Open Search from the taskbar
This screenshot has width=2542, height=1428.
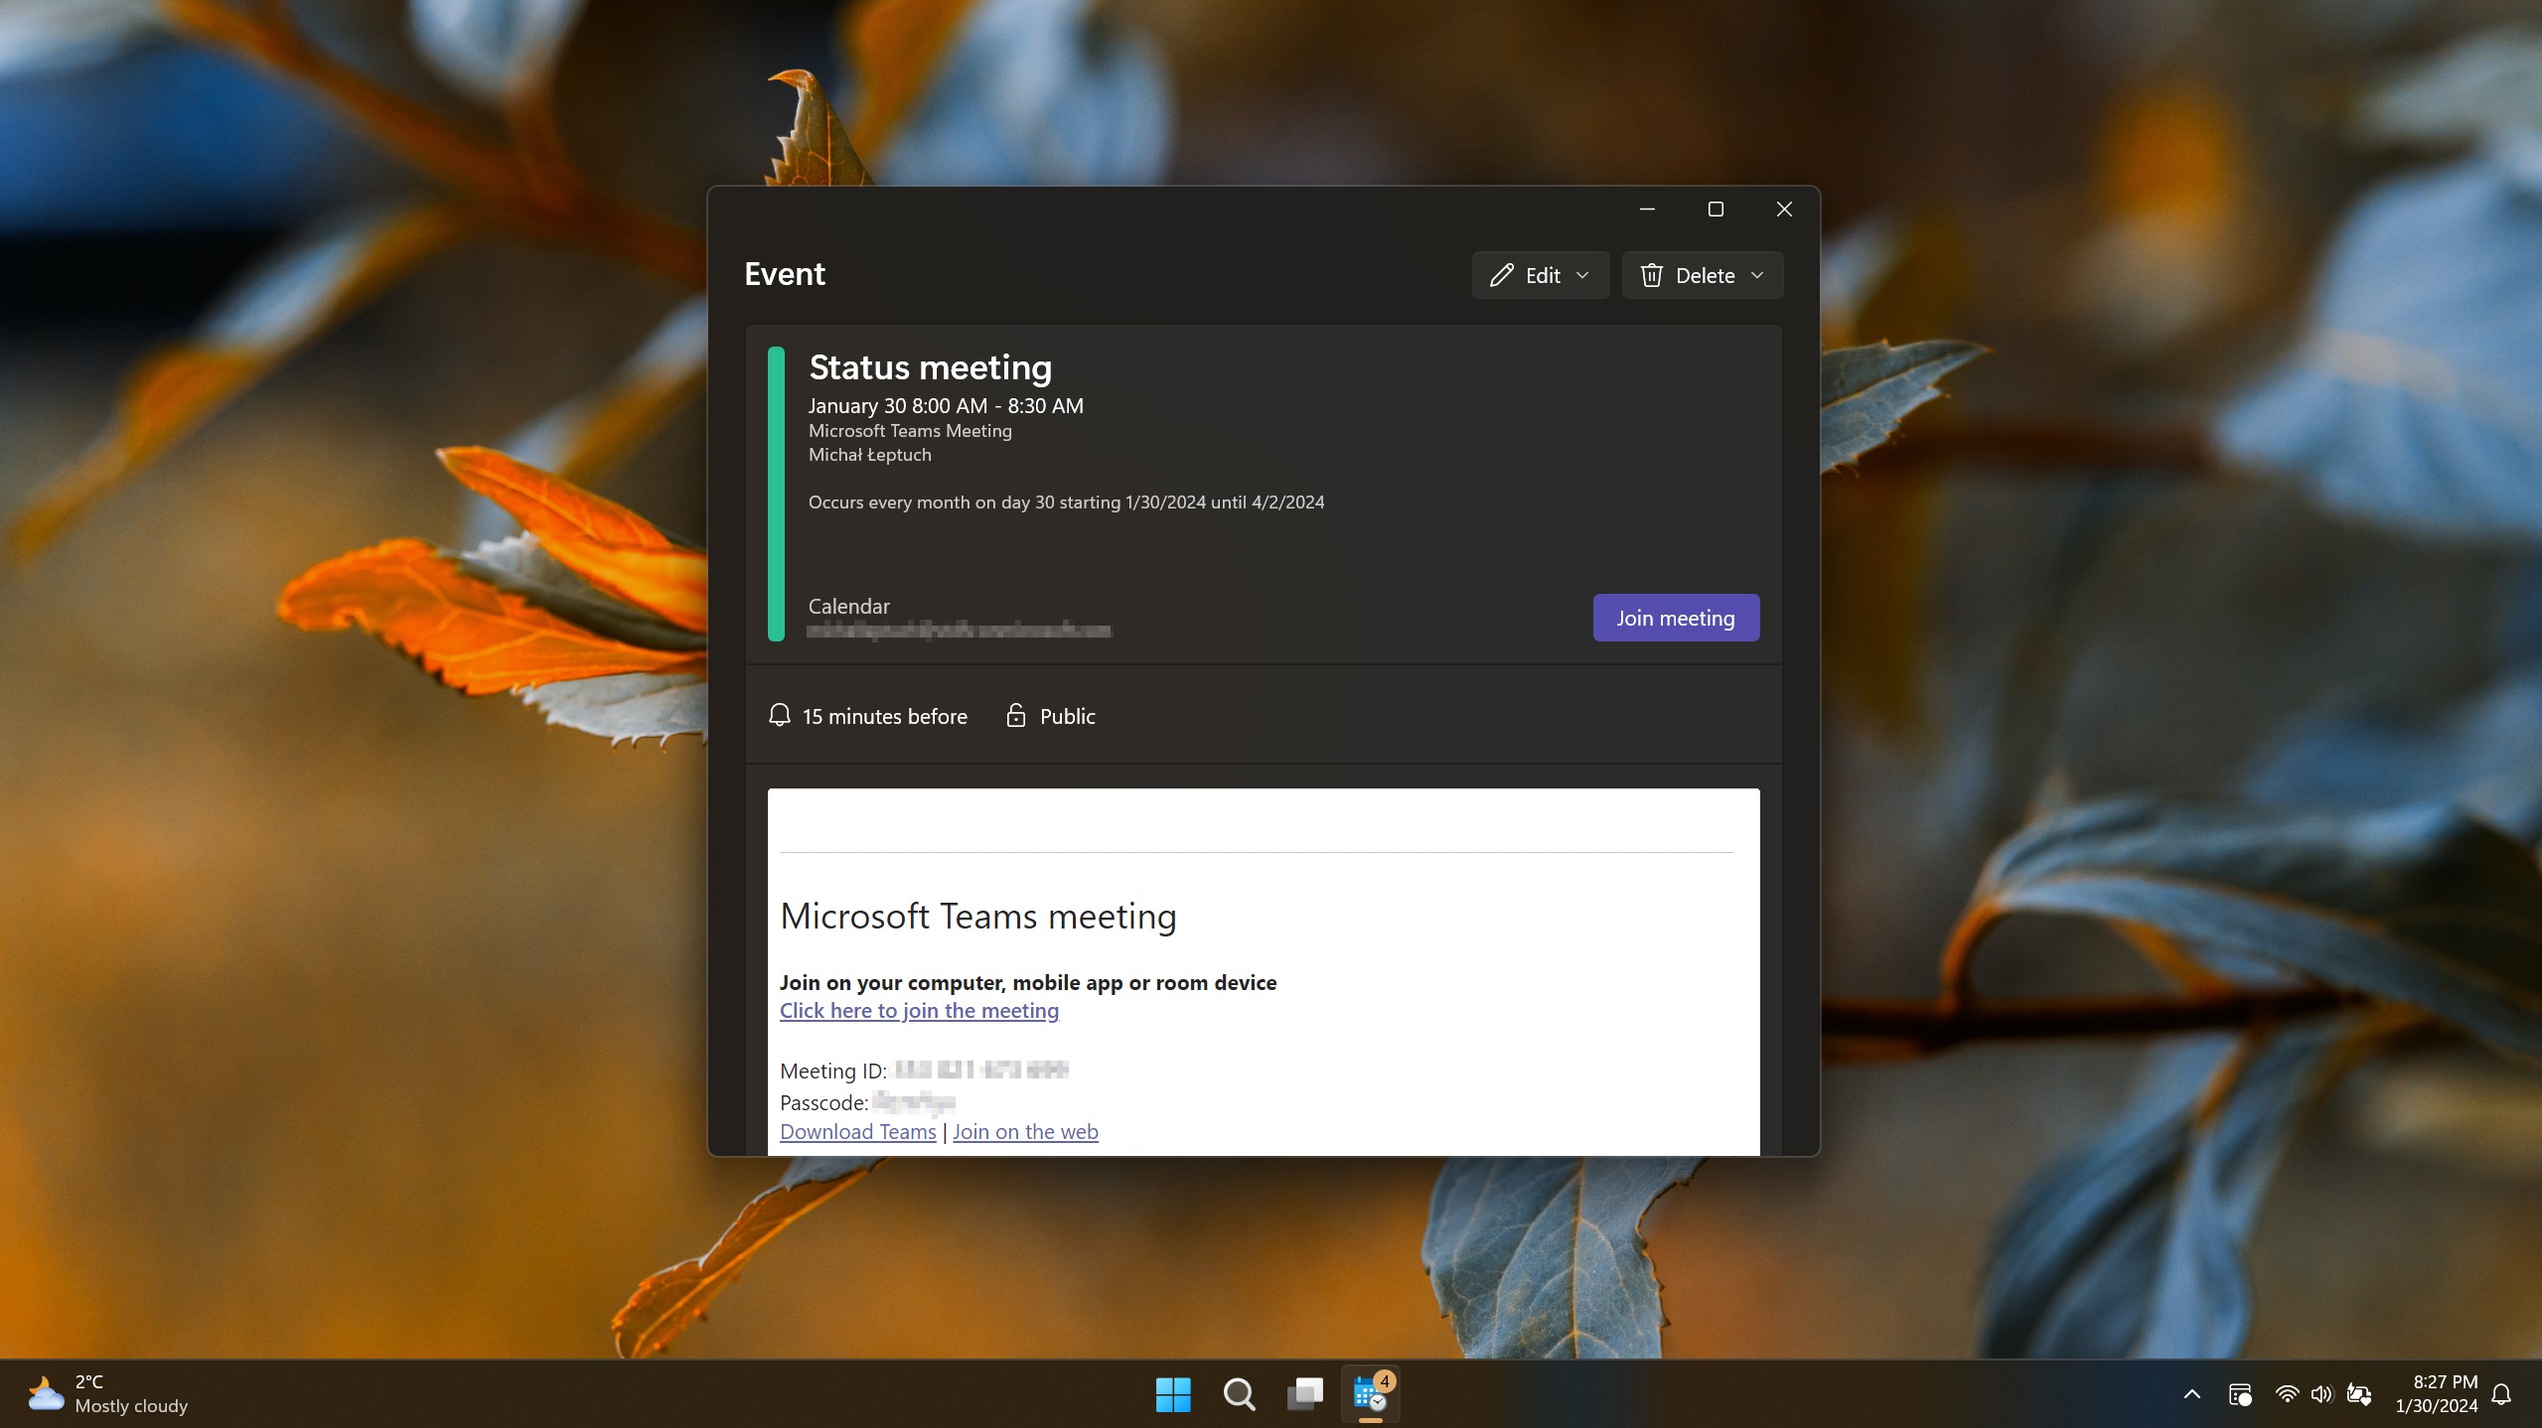(1238, 1393)
